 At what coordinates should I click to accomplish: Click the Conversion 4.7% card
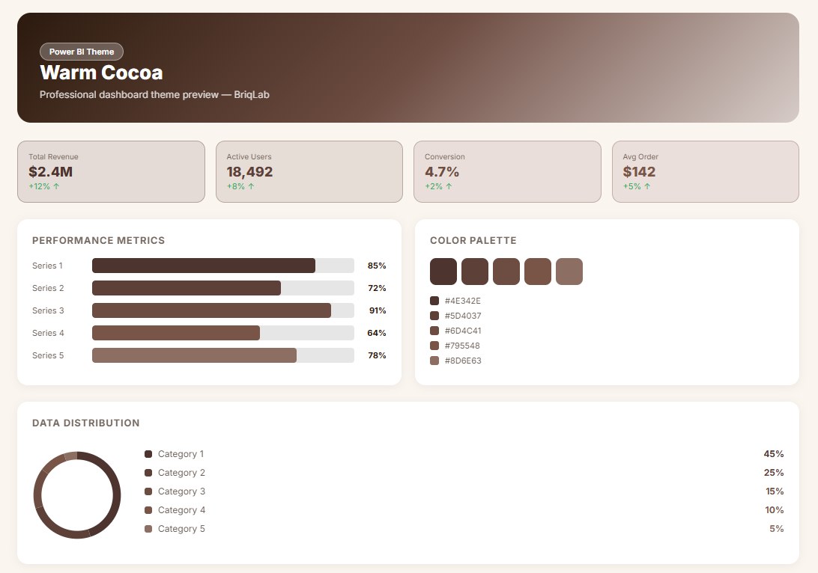point(507,171)
